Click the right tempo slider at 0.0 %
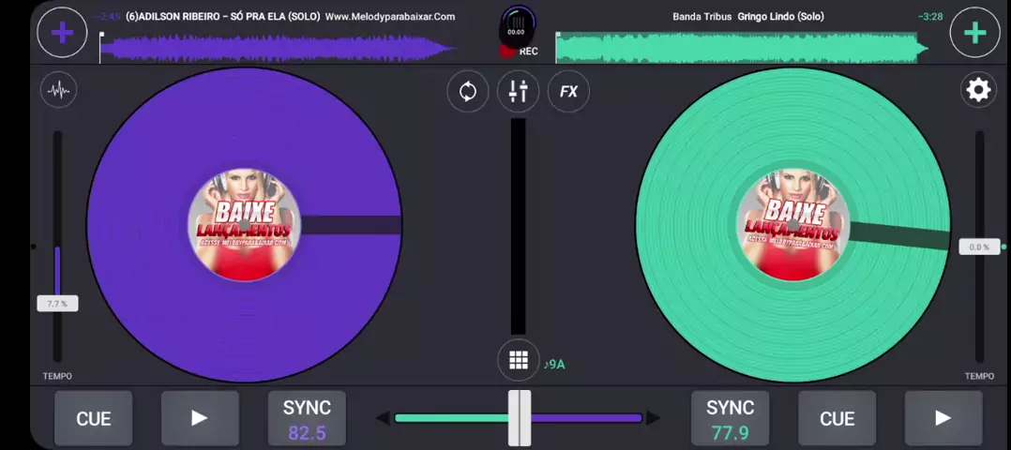Screen dimensions: 1011x450 pos(979,247)
